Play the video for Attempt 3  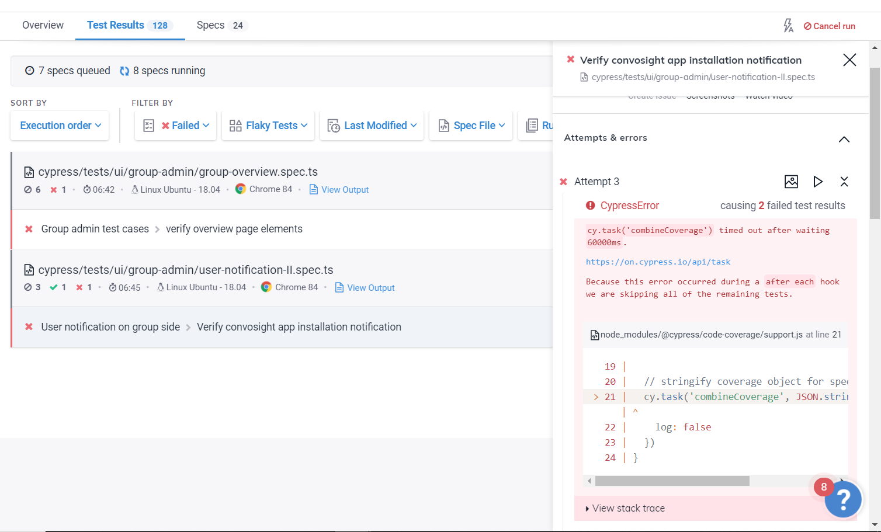(x=818, y=182)
